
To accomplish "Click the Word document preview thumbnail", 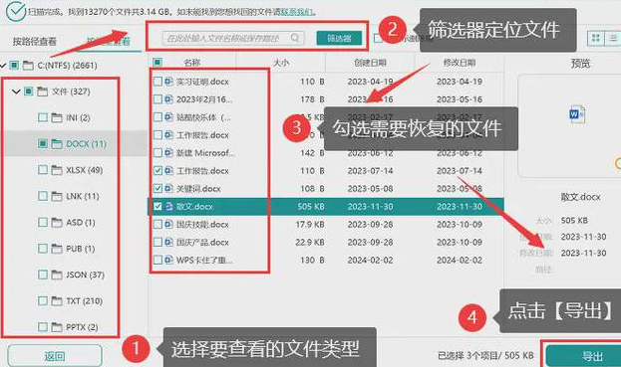I will click(577, 114).
